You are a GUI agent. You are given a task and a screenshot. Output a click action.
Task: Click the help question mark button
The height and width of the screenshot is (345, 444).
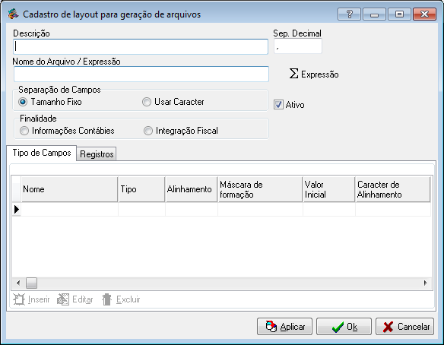click(349, 14)
